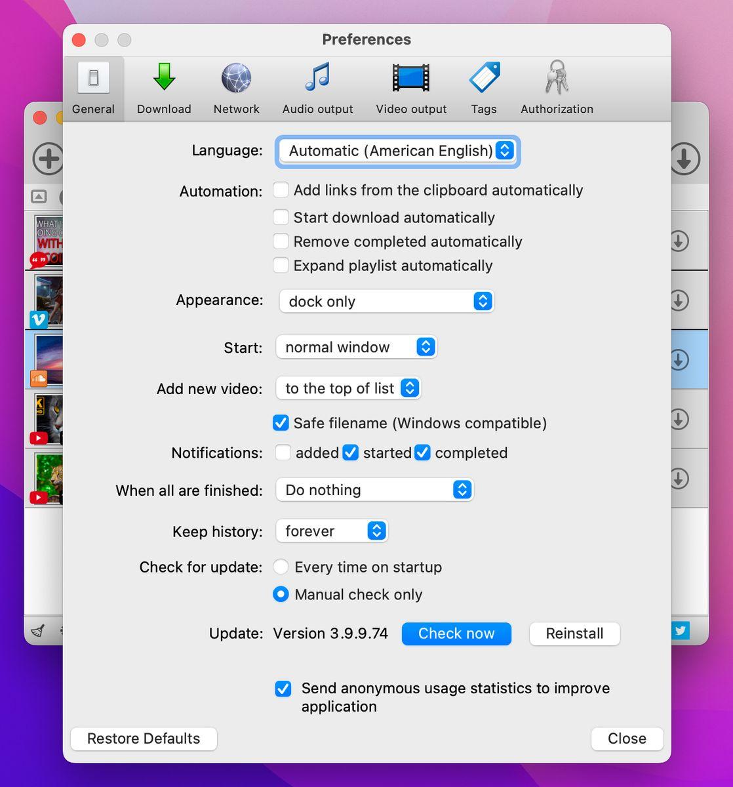Enable adding links from the clipboard automatically

[281, 190]
